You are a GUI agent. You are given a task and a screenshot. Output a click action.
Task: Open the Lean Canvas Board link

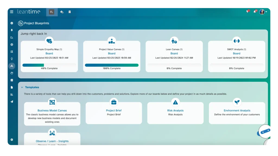pyautogui.click(x=174, y=53)
